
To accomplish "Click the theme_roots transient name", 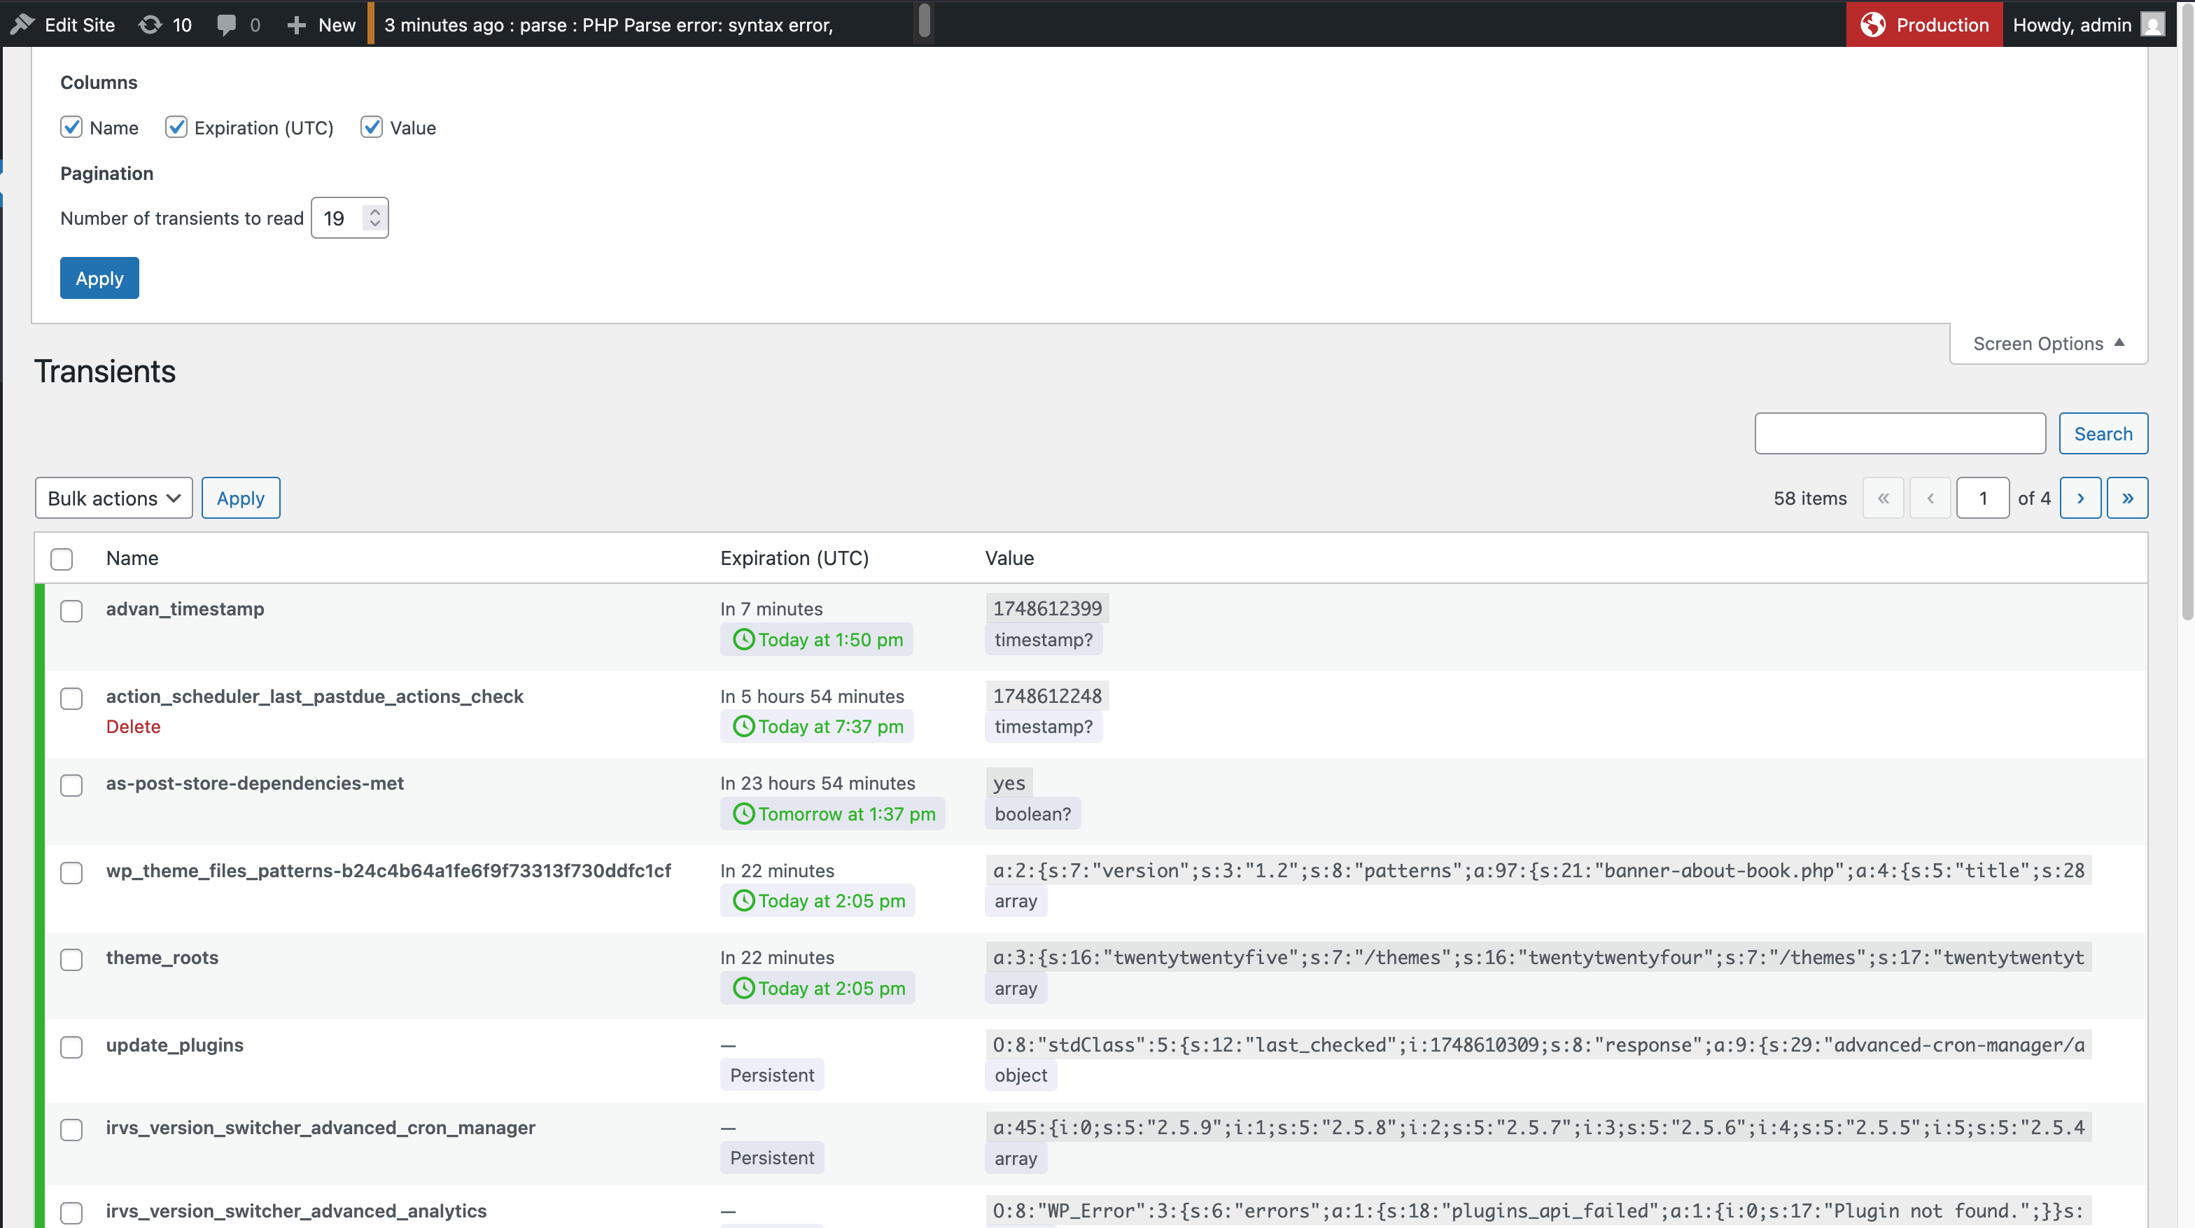I will (162, 957).
